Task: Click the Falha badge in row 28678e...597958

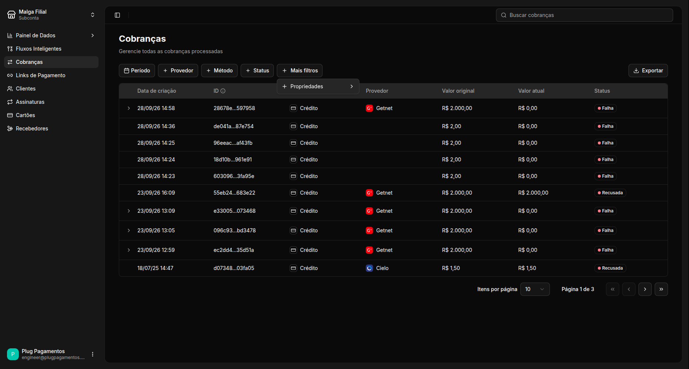Action: click(605, 108)
